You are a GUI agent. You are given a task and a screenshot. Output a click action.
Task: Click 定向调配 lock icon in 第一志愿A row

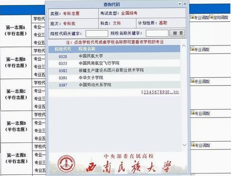point(211,17)
